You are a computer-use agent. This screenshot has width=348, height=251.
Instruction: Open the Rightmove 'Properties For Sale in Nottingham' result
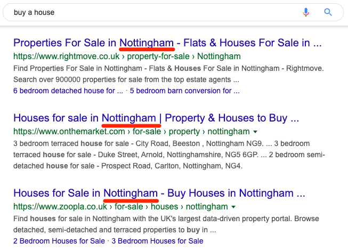coord(167,43)
